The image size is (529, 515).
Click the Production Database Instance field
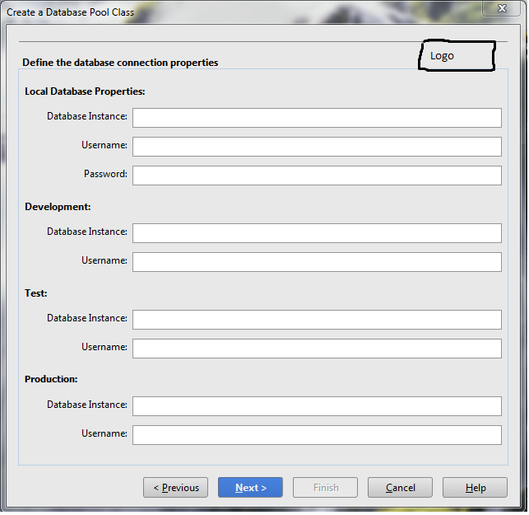point(317,406)
